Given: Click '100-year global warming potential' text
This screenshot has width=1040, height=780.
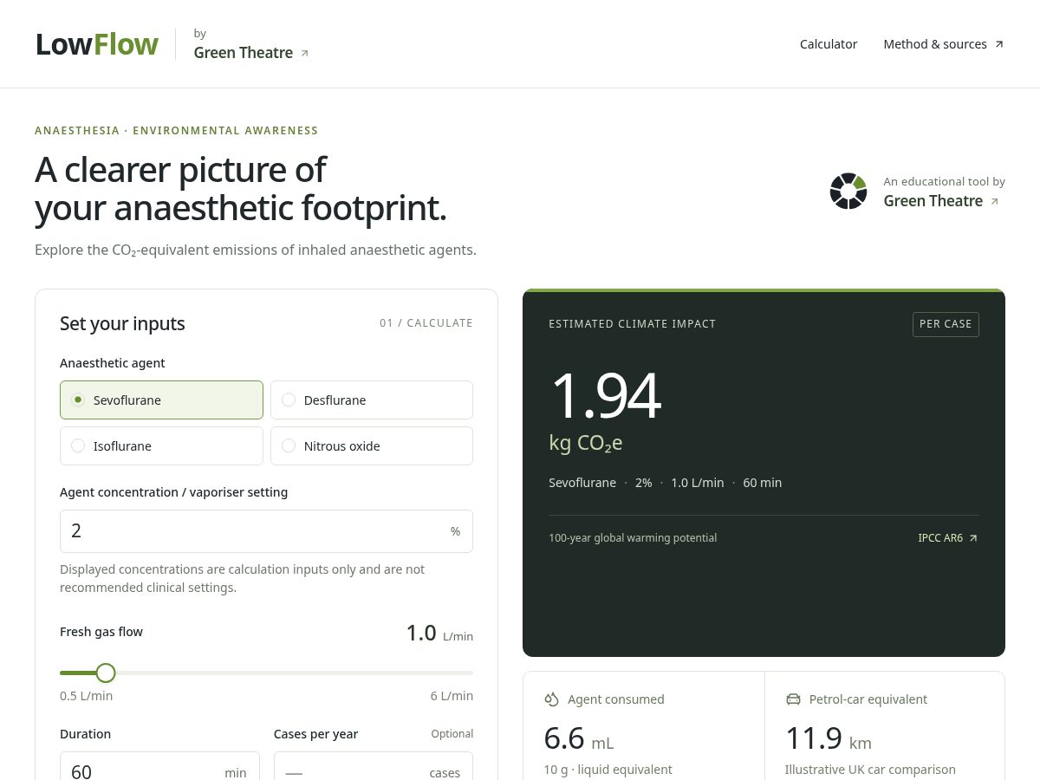Looking at the screenshot, I should click(x=633, y=538).
